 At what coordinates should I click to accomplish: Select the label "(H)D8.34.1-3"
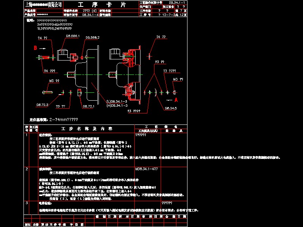(117, 106)
